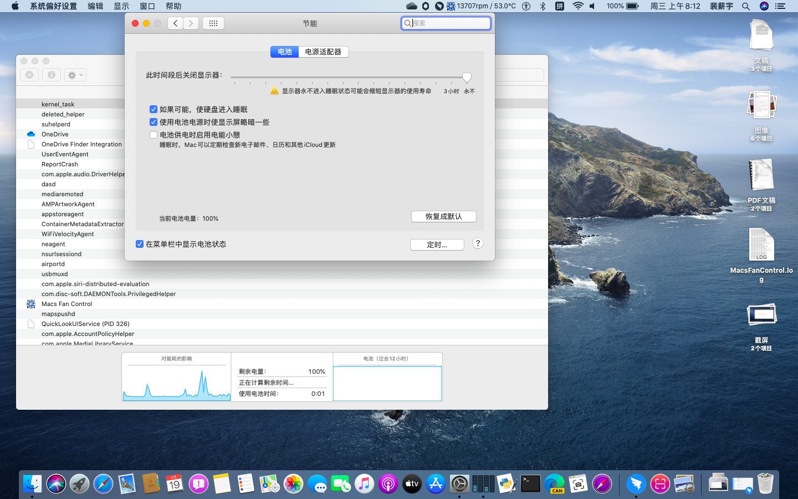
Task: Click the search field in the 节能 window
Action: 446,23
